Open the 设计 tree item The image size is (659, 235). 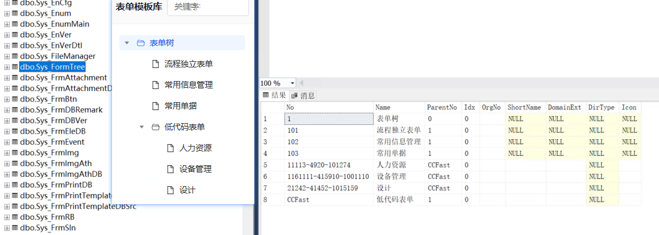coord(187,190)
